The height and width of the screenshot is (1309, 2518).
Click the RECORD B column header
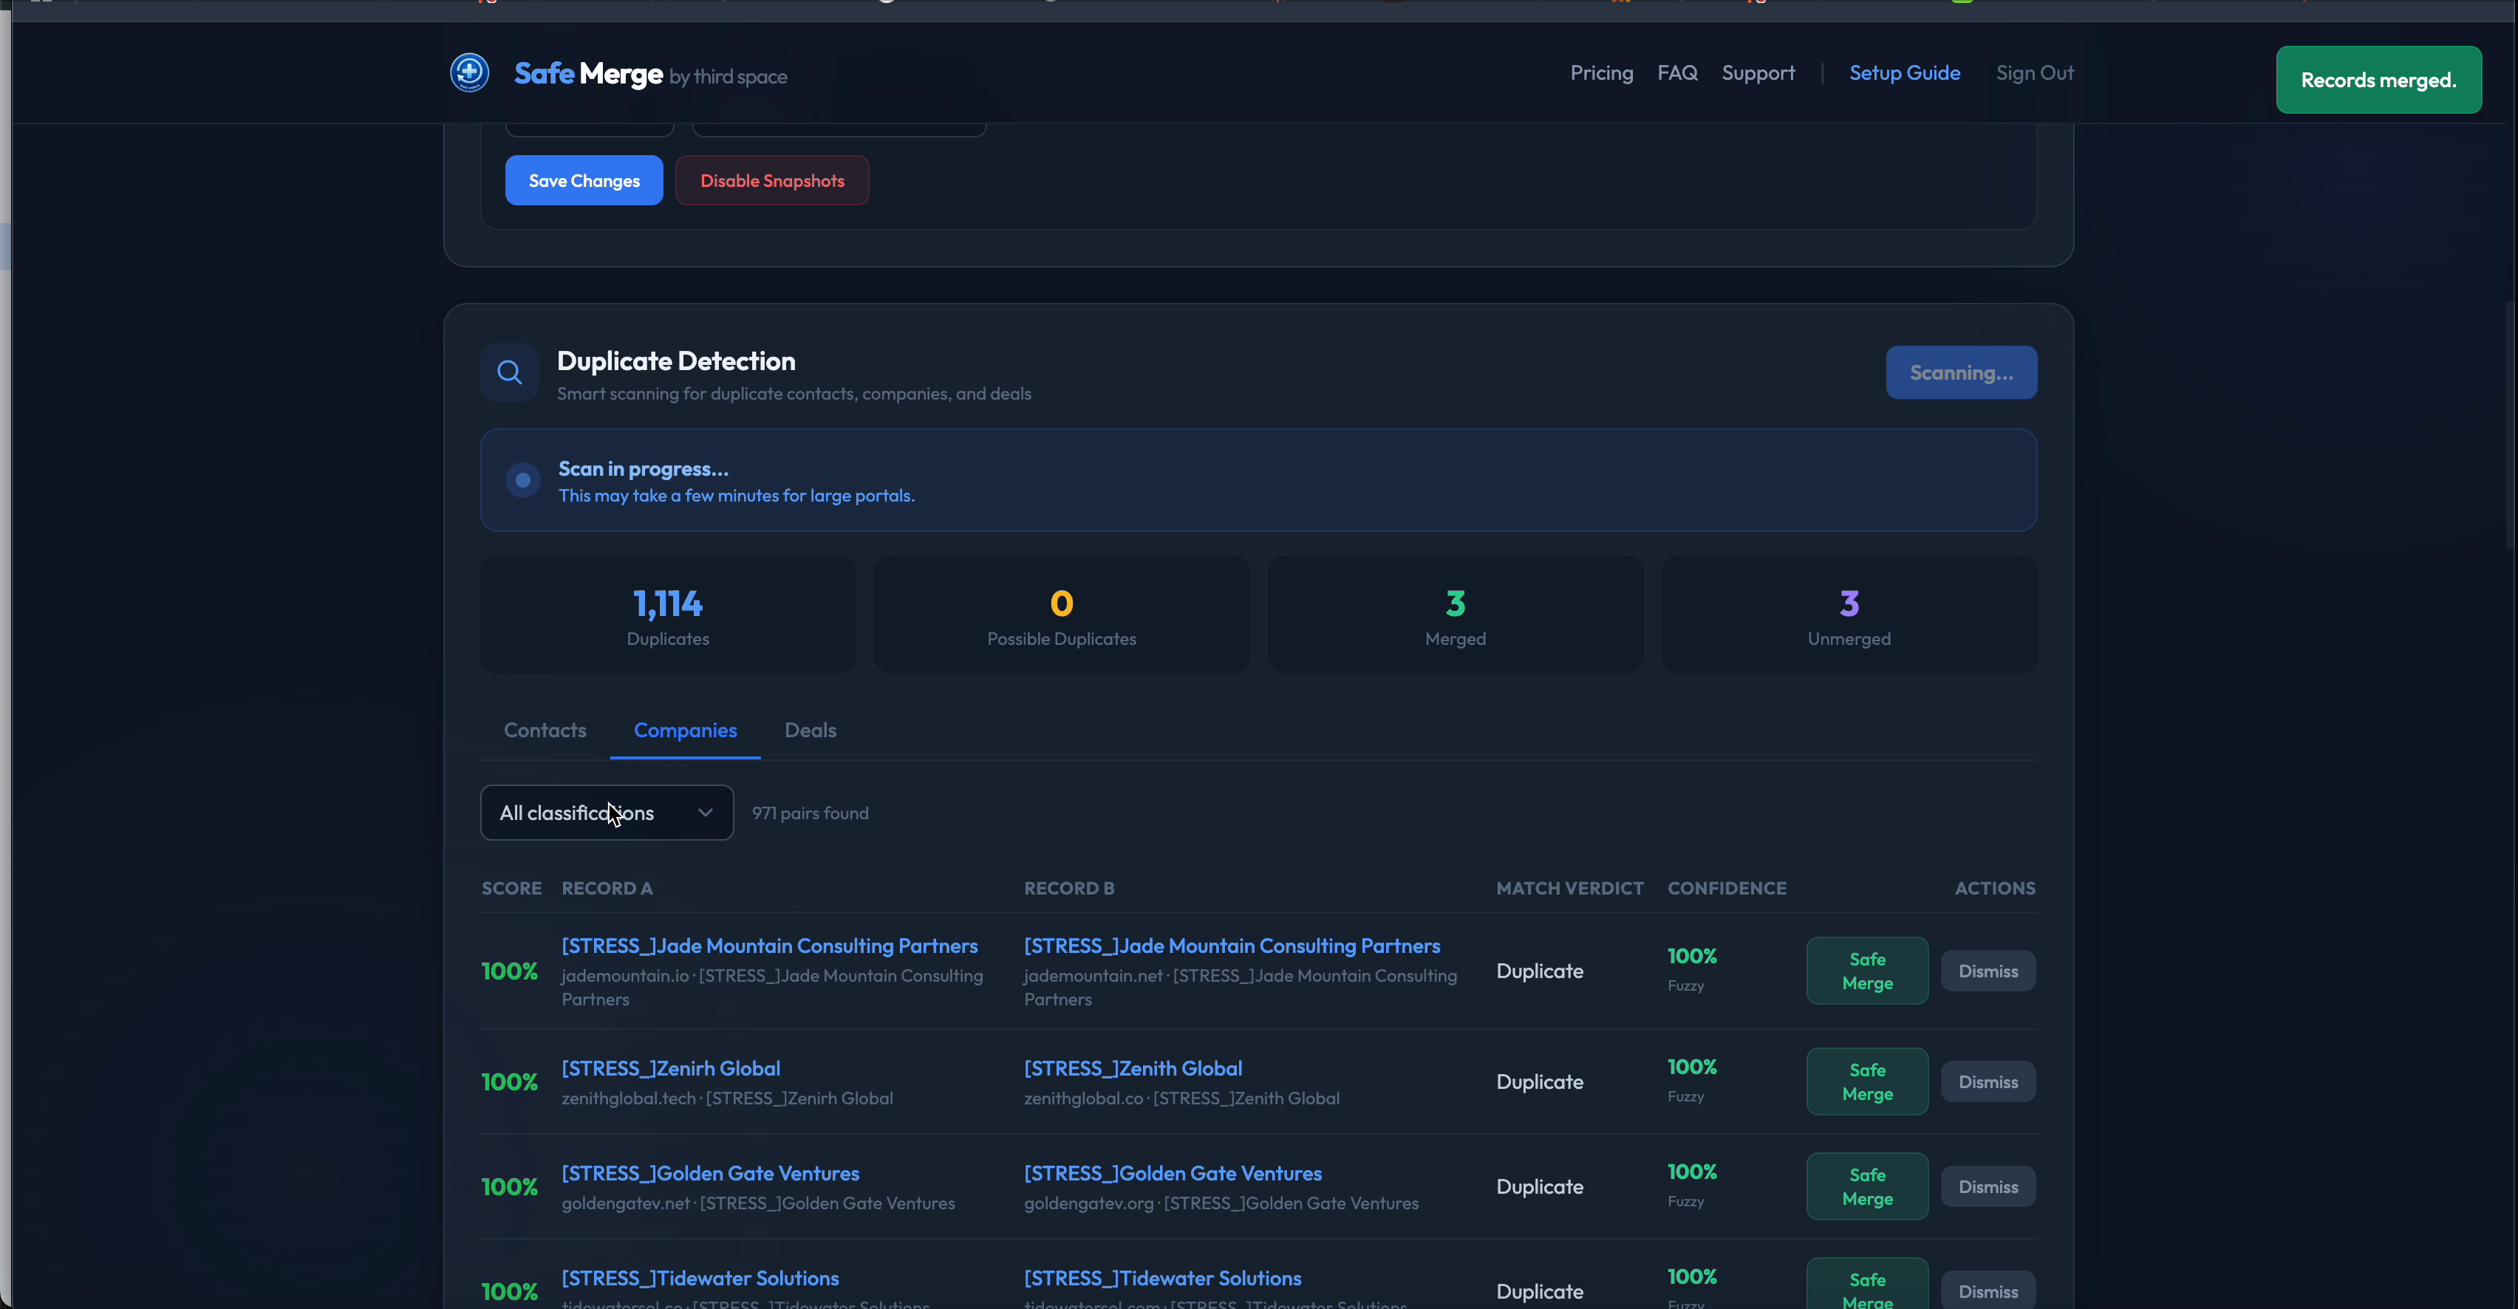click(x=1069, y=888)
